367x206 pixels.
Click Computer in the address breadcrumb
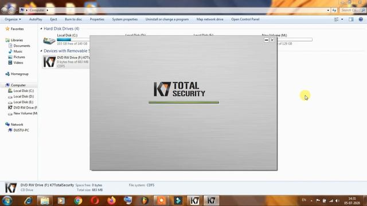tap(37, 10)
